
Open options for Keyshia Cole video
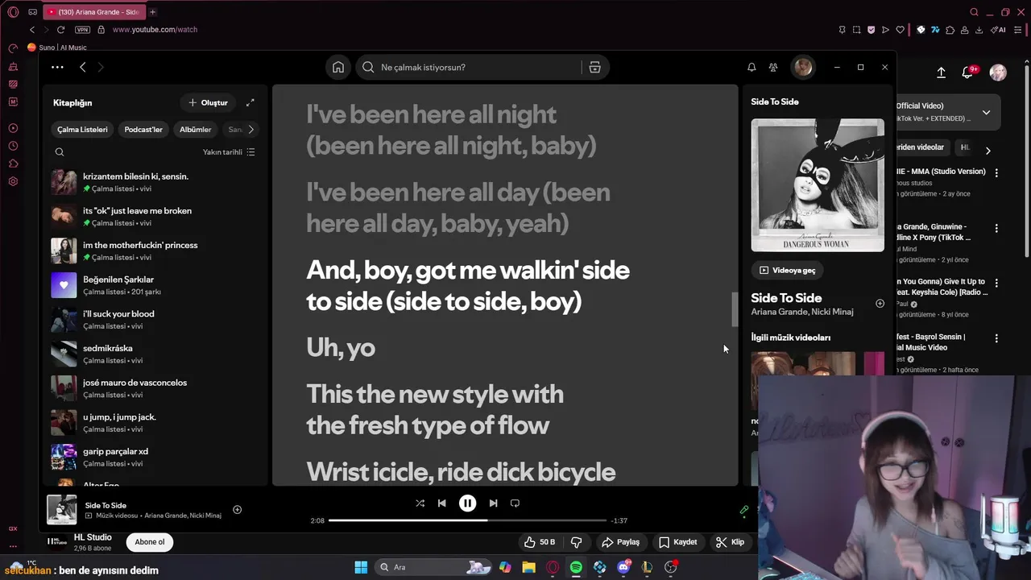click(996, 284)
